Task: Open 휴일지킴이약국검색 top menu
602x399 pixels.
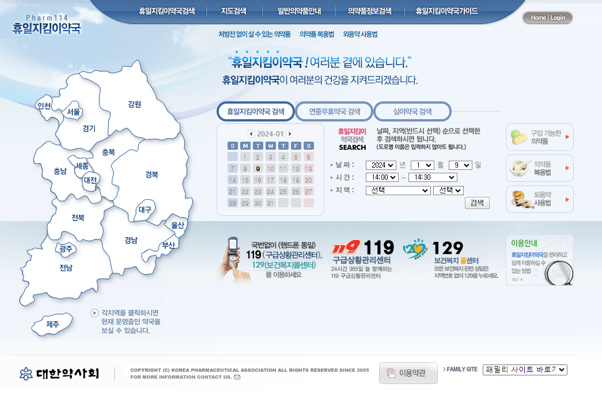Action: pyautogui.click(x=166, y=11)
